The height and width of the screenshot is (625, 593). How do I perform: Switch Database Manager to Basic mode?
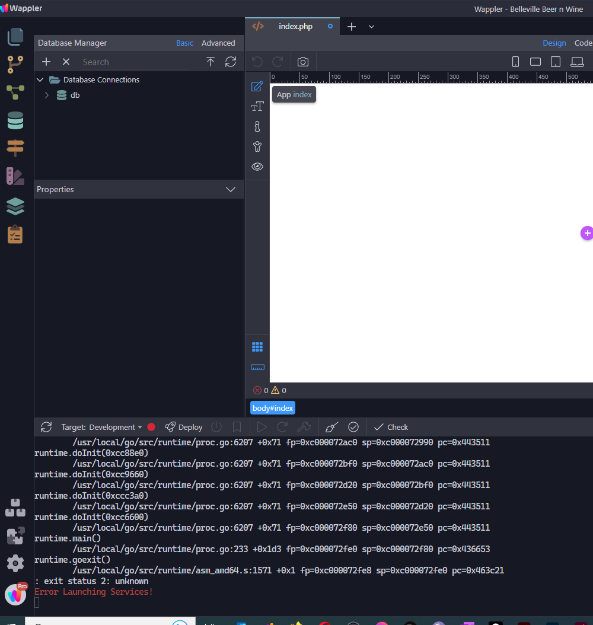click(184, 43)
